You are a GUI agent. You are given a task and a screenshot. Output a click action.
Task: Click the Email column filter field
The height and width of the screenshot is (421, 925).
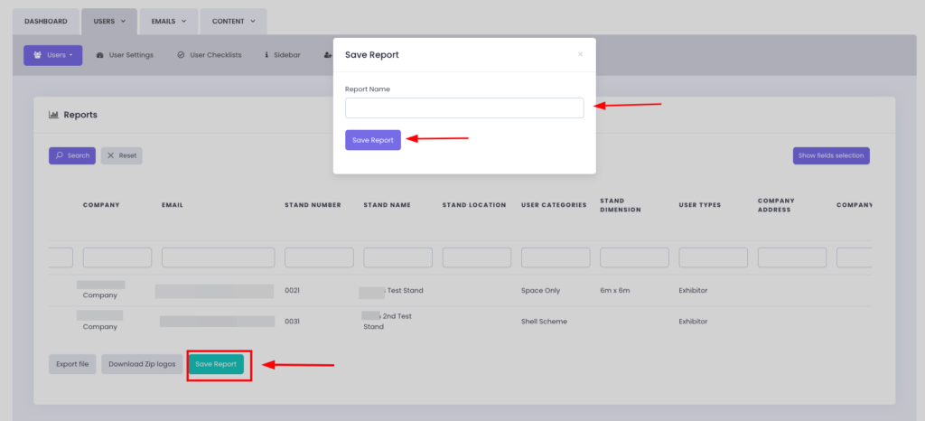tap(218, 257)
